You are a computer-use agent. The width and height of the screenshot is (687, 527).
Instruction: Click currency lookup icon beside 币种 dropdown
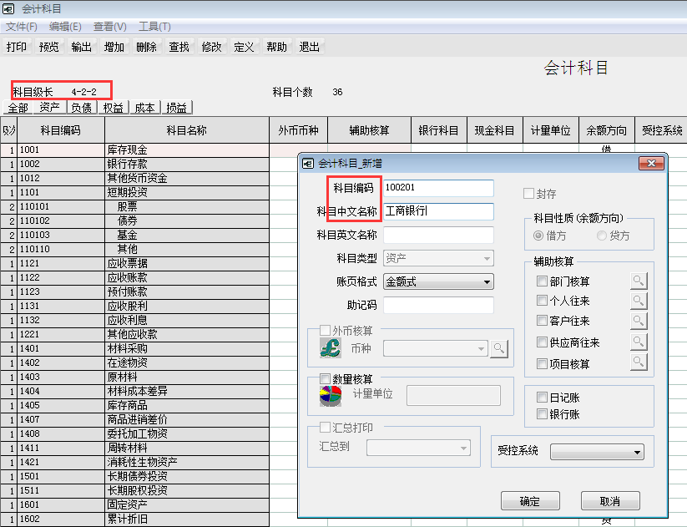pos(499,348)
